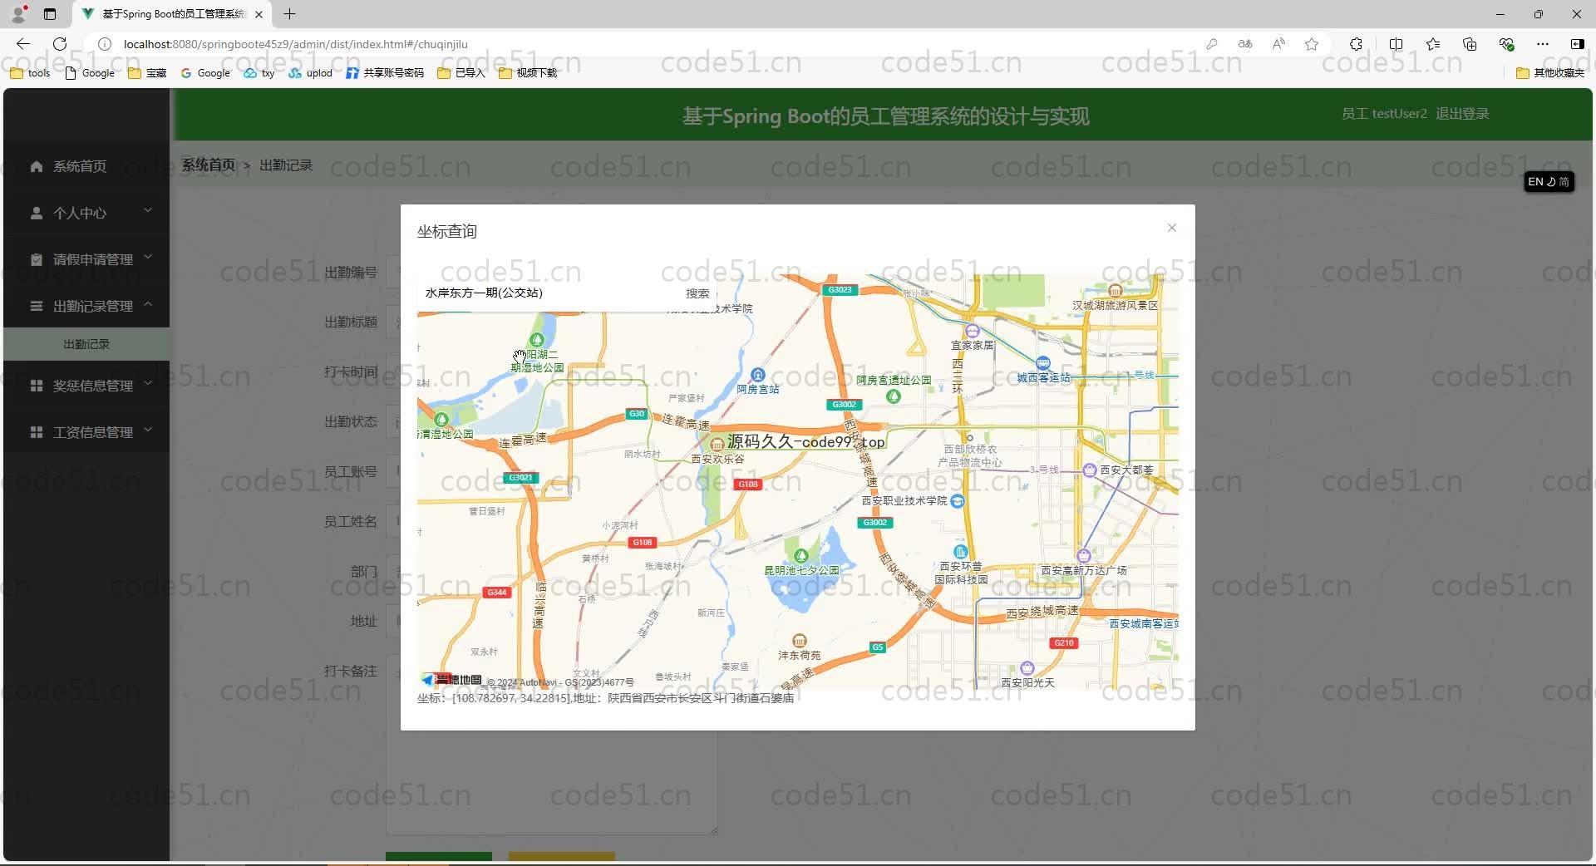The width and height of the screenshot is (1596, 866).
Task: Click 阳湖二期湿地公园 marker
Action: pos(537,340)
